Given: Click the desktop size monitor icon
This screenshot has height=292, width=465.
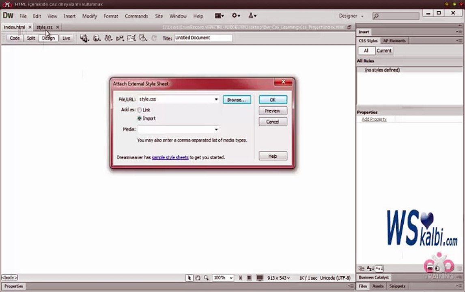Looking at the screenshot, I should point(260,278).
